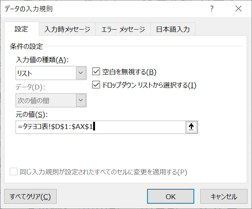Click the OK button
The image size is (252, 209).
pyautogui.click(x=171, y=196)
